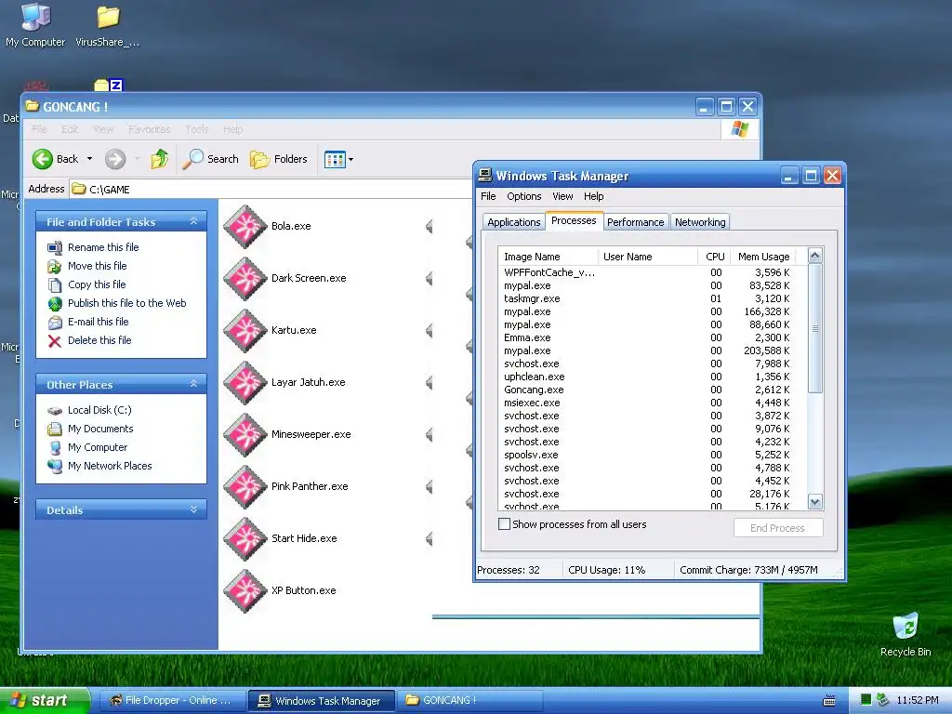This screenshot has width=952, height=714.
Task: Sort by the Mem Usage column header
Action: 763,257
